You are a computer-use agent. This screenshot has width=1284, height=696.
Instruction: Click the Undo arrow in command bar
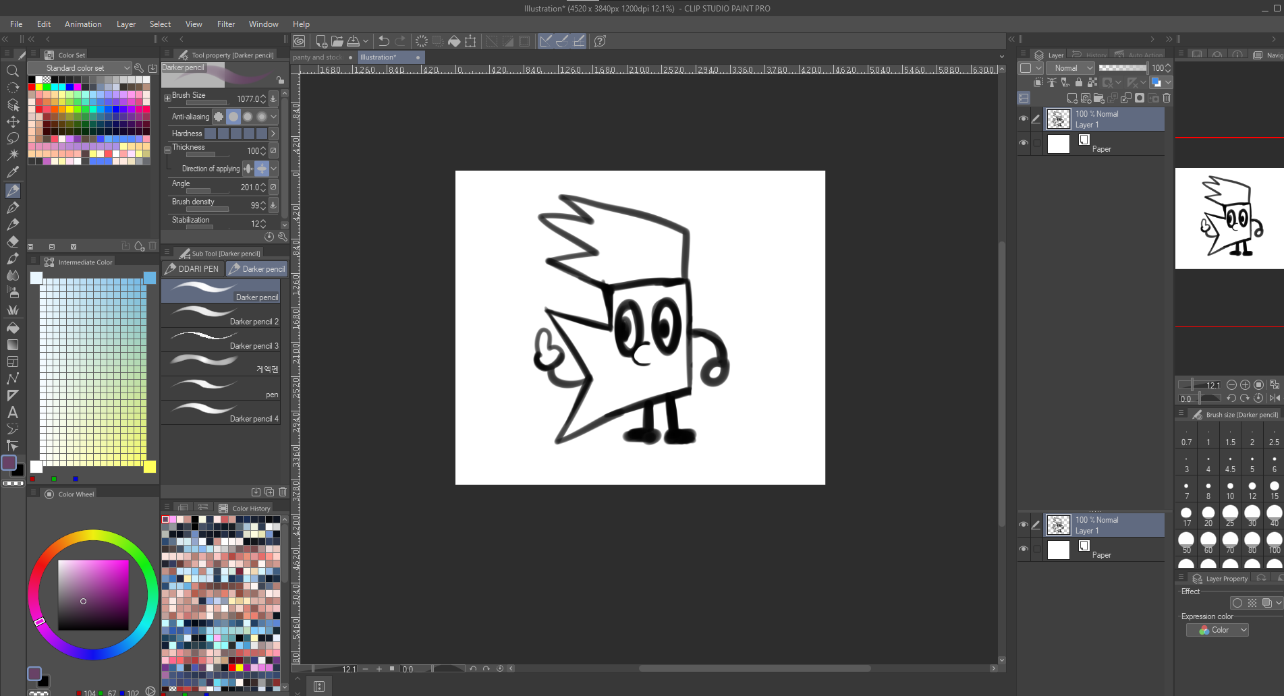tap(383, 41)
